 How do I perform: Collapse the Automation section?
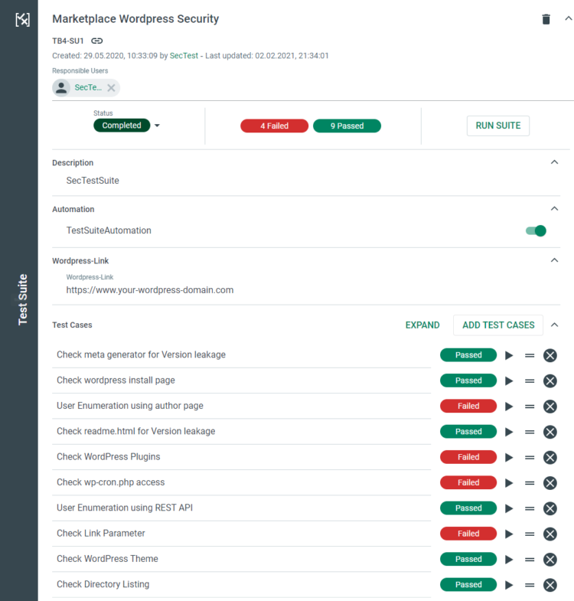click(554, 208)
